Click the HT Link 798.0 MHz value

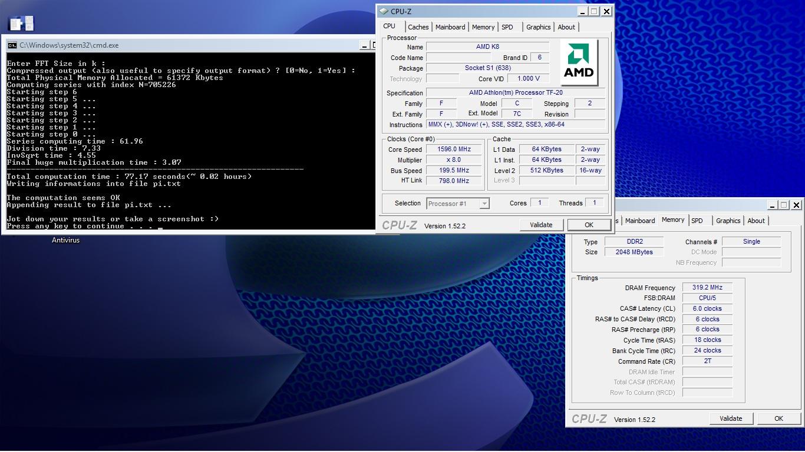(x=453, y=181)
